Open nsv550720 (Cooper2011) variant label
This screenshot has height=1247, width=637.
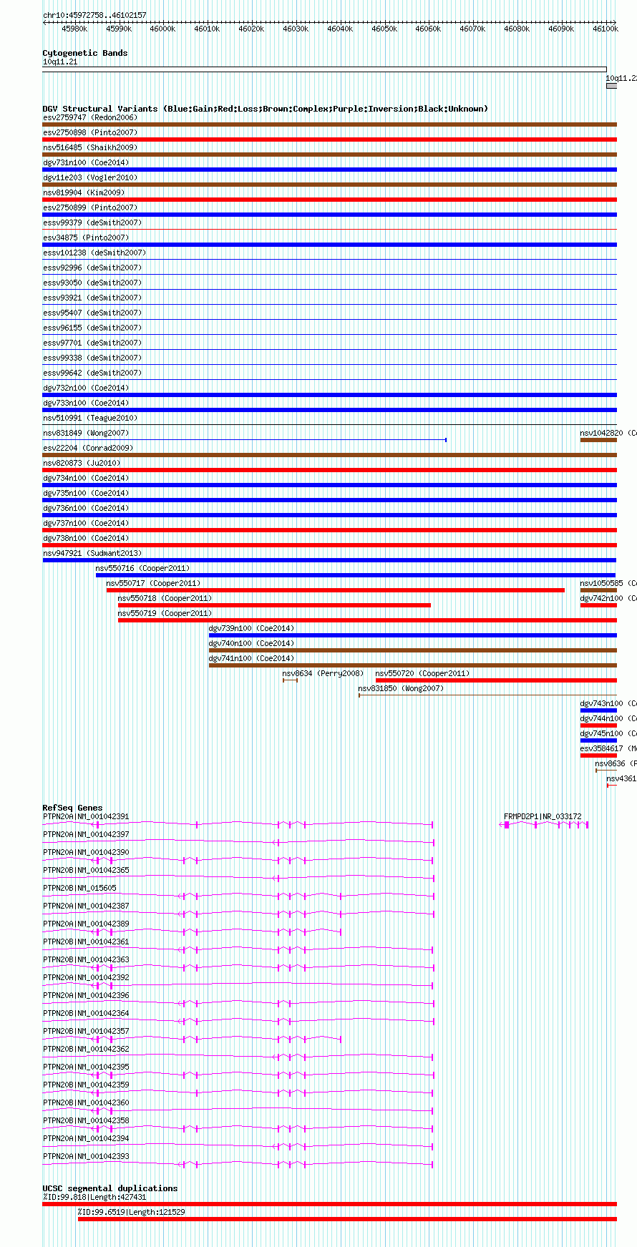pos(422,673)
